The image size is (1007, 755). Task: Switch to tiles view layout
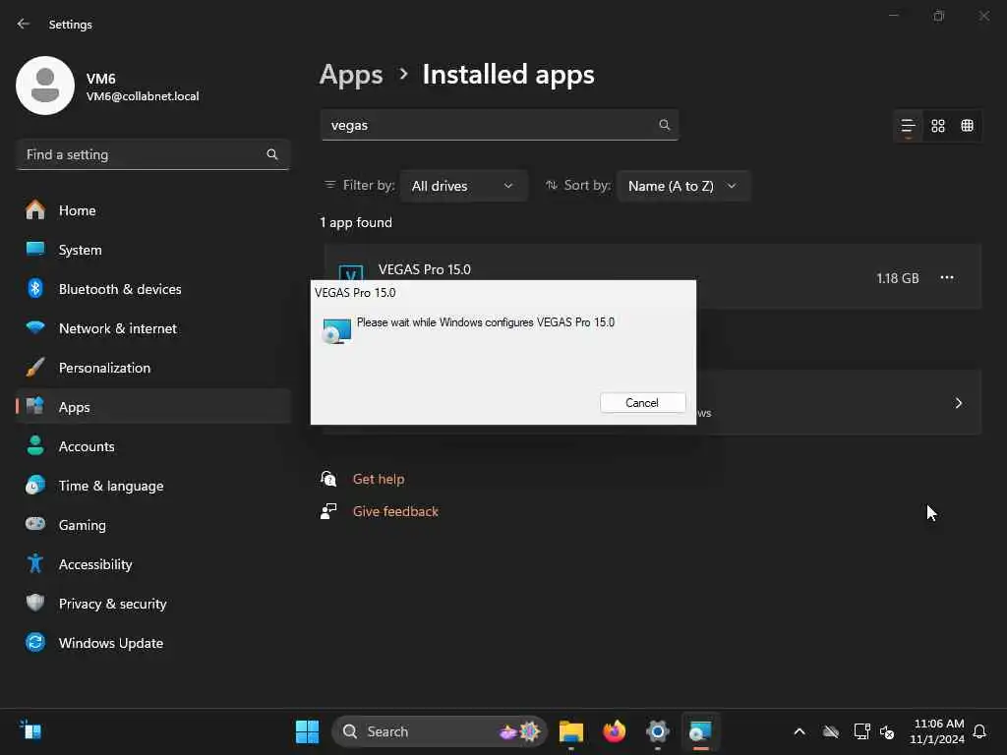(968, 126)
